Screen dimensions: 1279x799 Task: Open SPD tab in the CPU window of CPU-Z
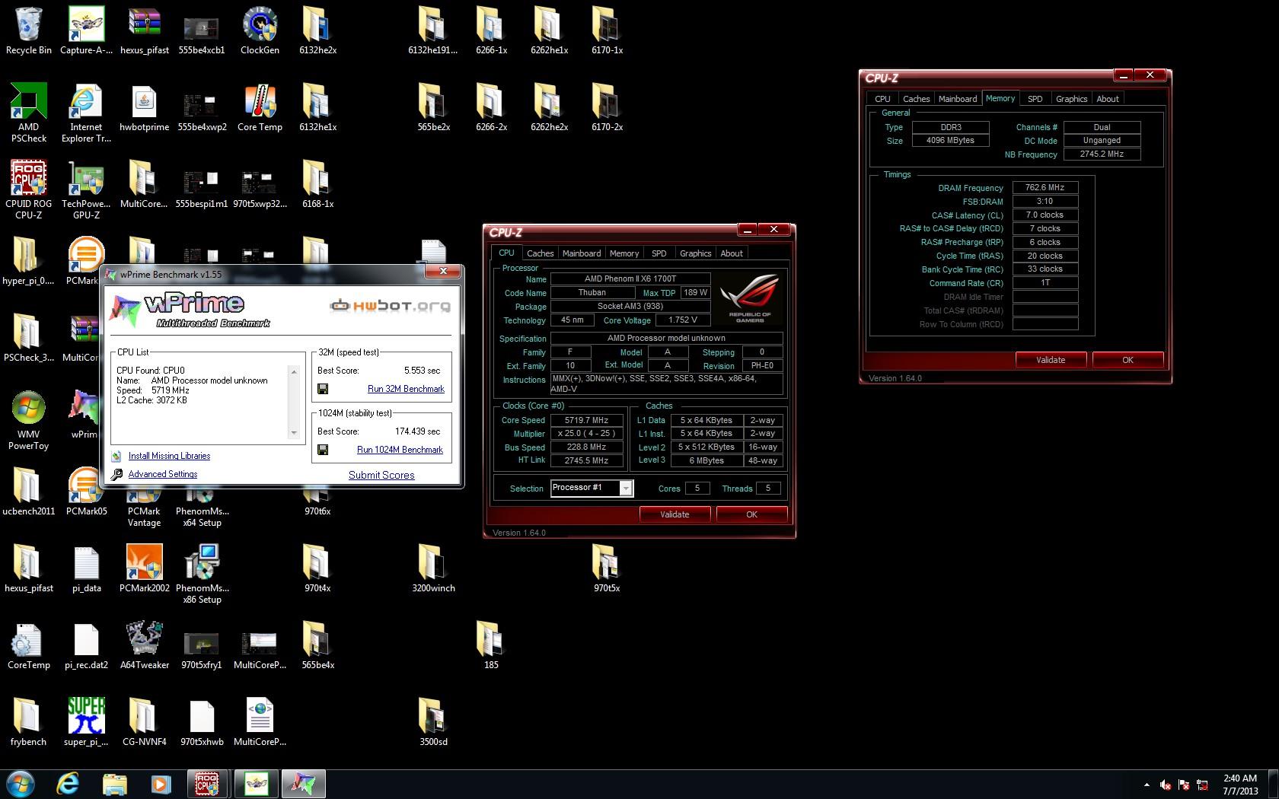(659, 253)
